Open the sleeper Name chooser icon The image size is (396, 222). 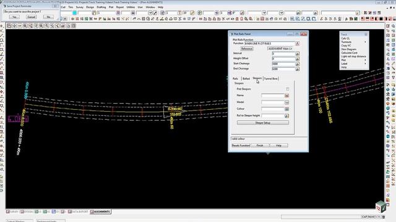click(x=286, y=96)
